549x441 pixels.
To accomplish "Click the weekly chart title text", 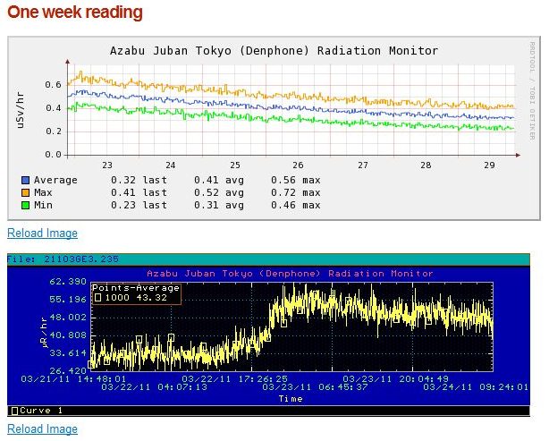I will coord(274,52).
